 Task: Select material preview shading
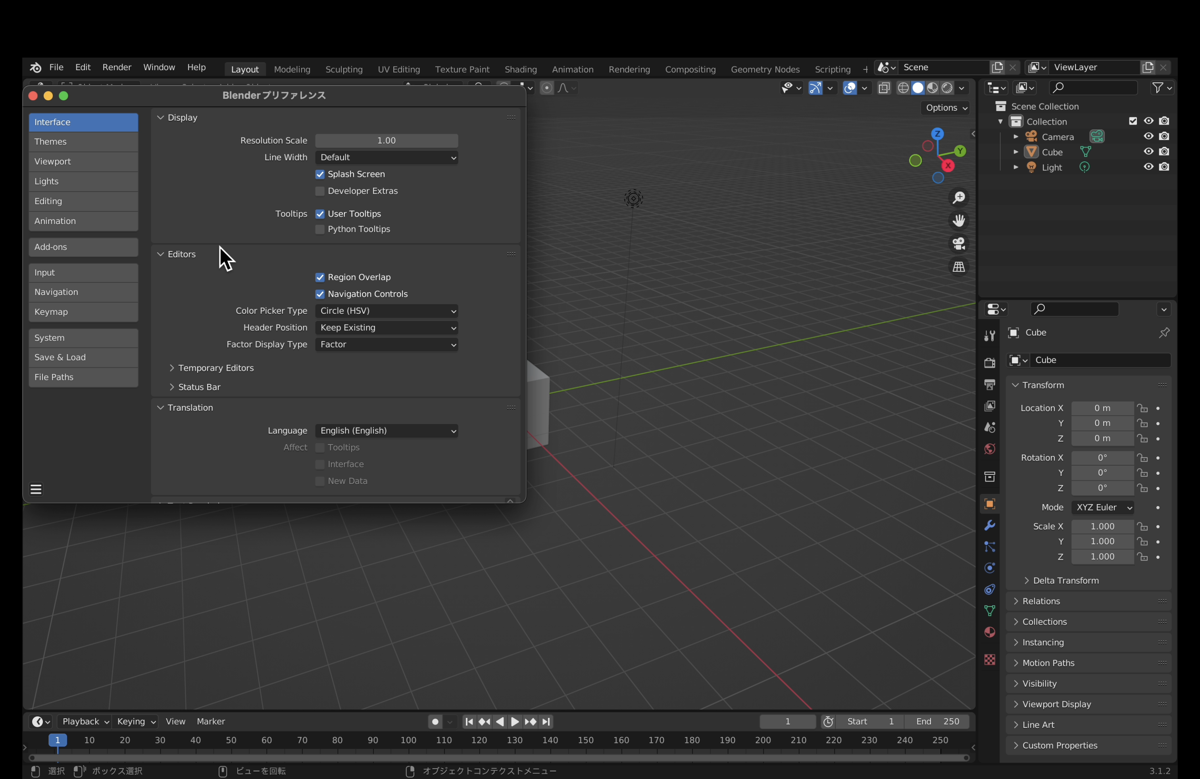coord(932,88)
